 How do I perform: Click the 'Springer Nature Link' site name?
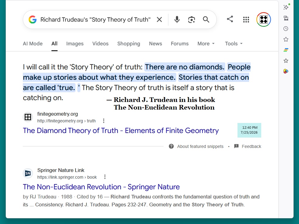coord(61,170)
